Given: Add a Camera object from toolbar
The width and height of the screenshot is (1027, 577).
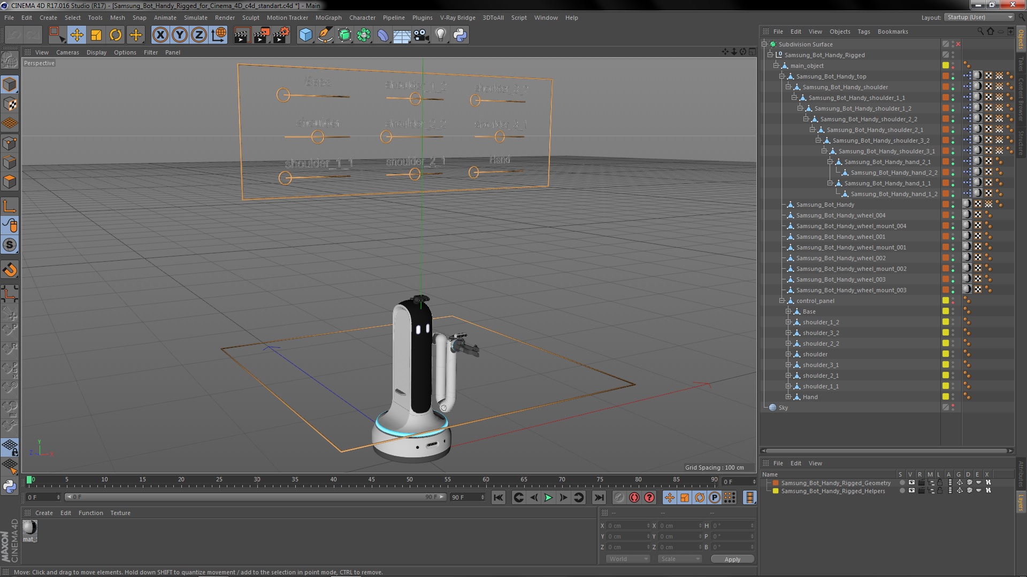Looking at the screenshot, I should 421,35.
